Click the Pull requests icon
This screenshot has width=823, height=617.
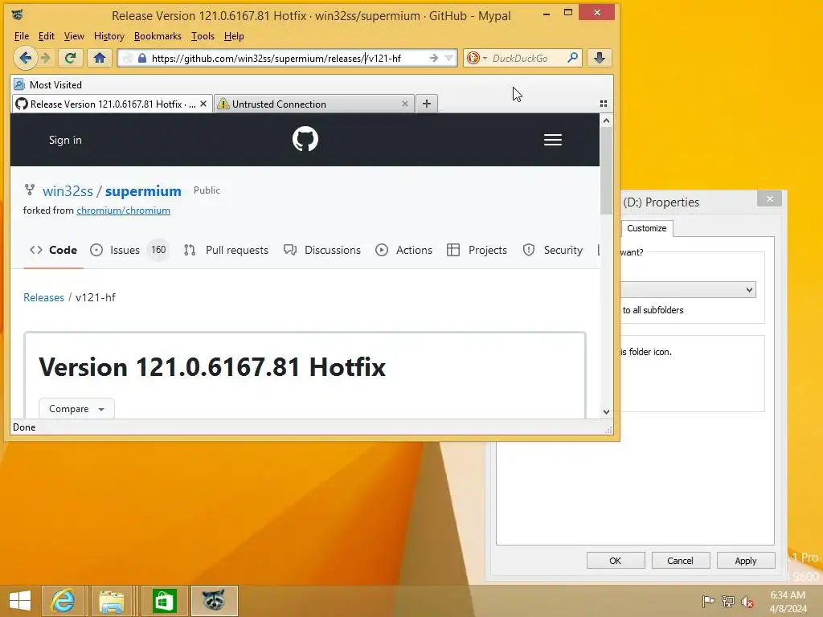(190, 251)
